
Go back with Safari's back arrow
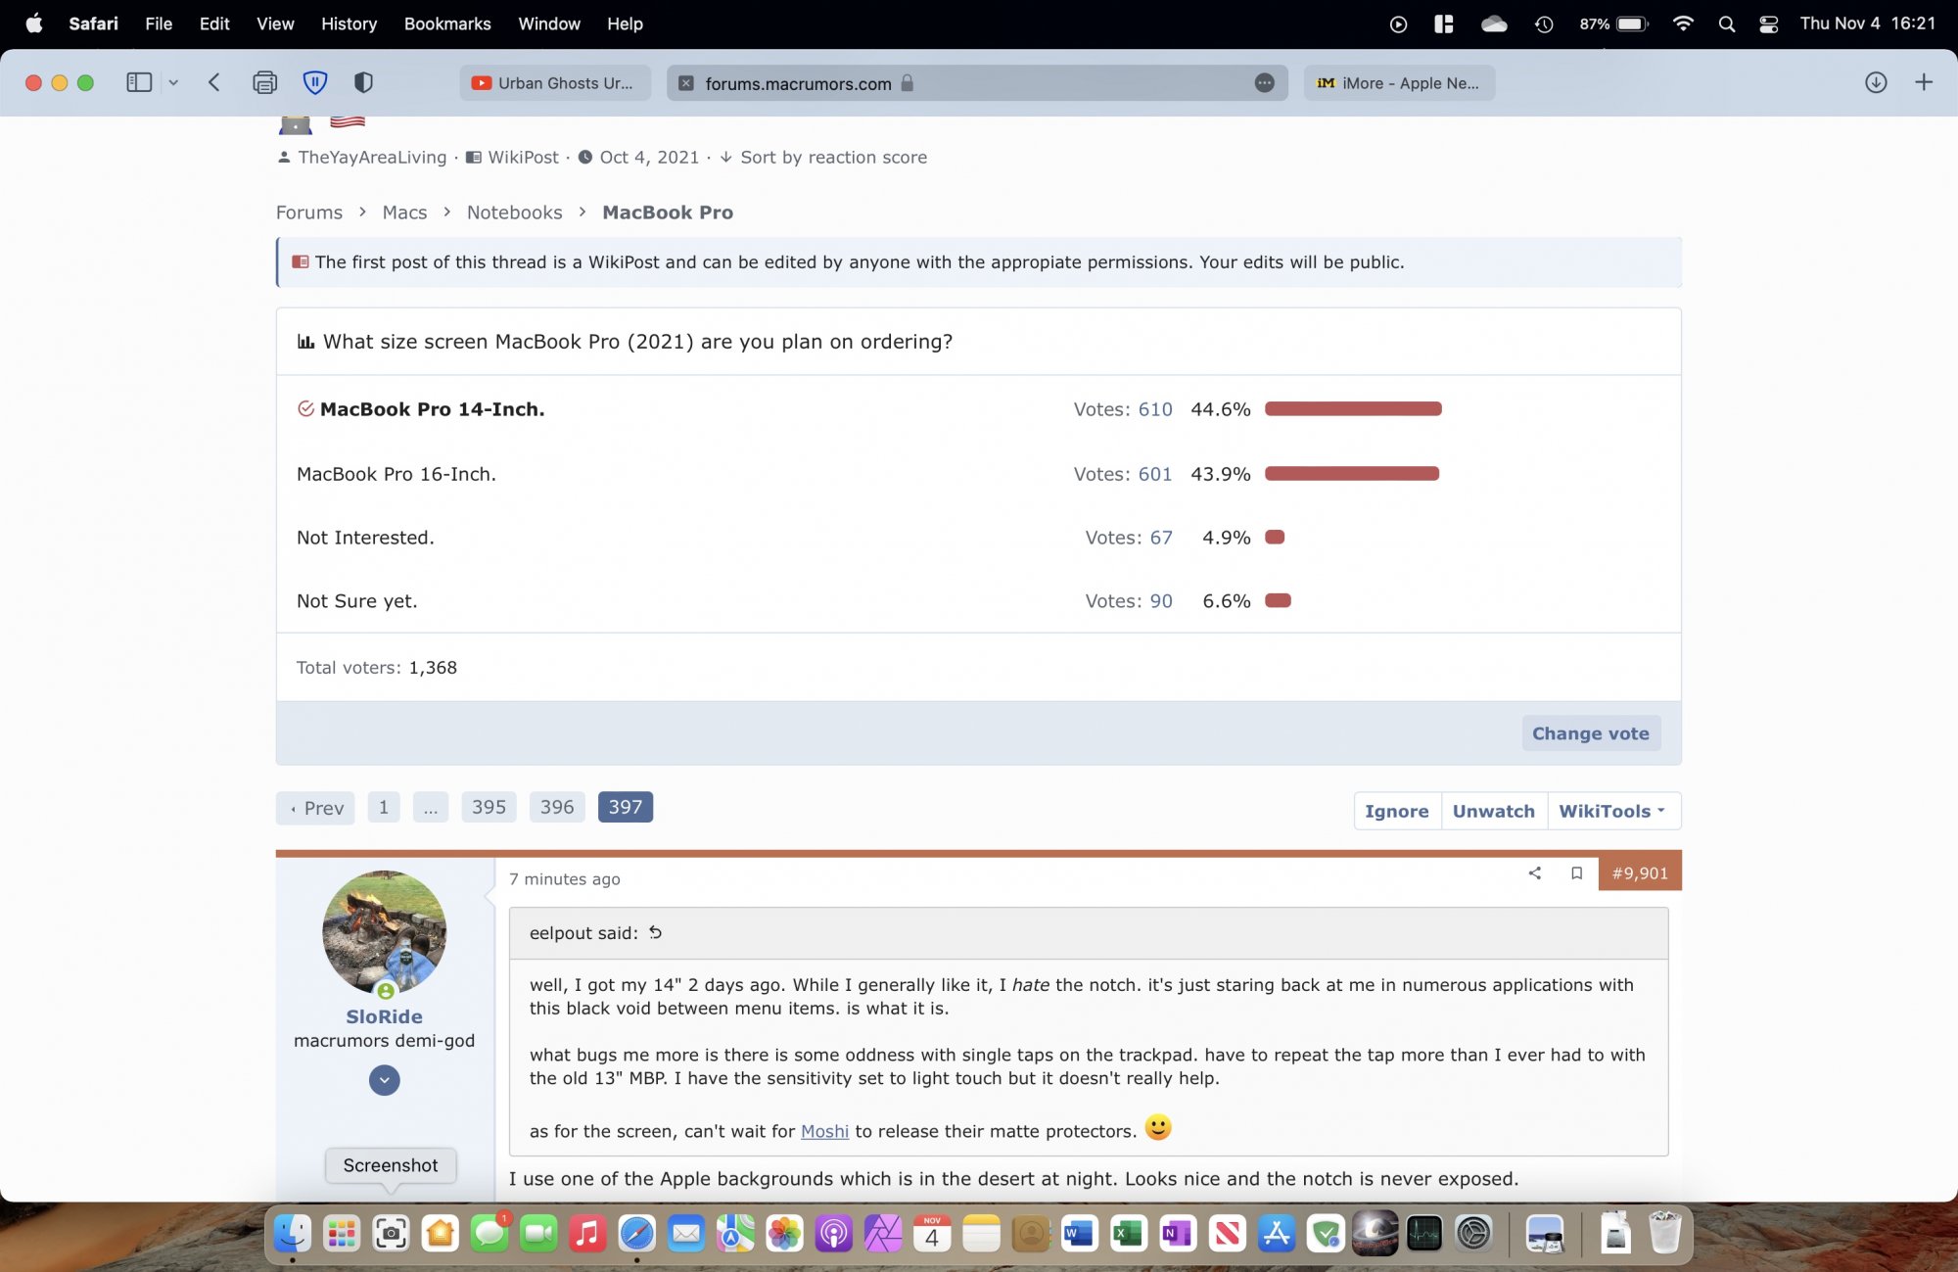point(214,82)
